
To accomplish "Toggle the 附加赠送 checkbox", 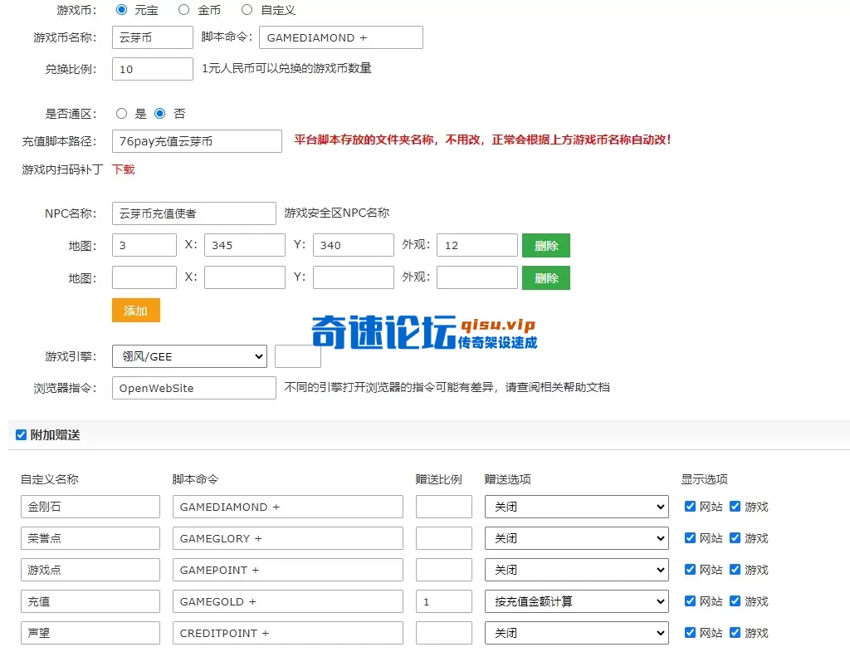I will [x=22, y=434].
